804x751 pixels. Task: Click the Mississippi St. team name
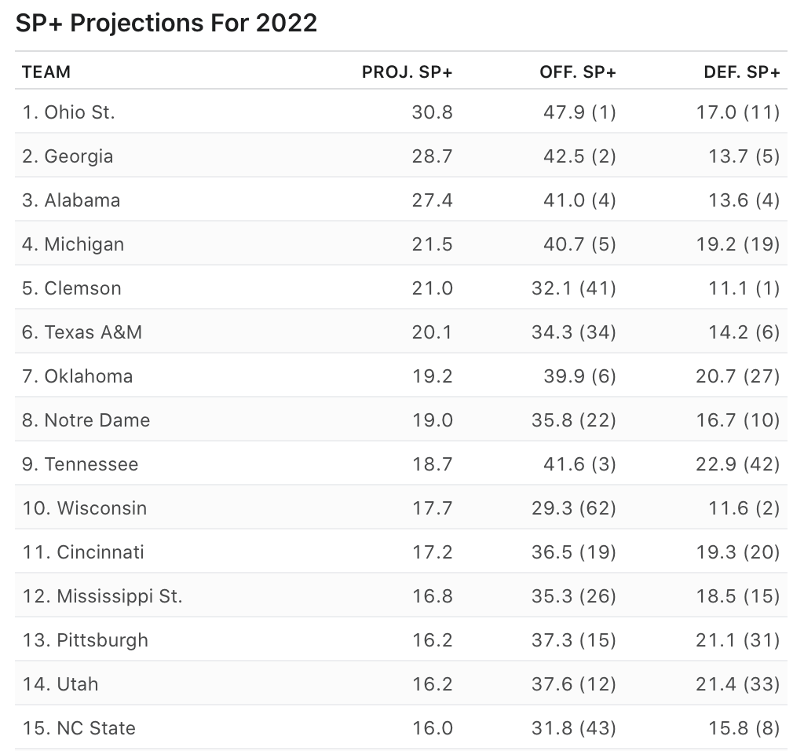(119, 596)
